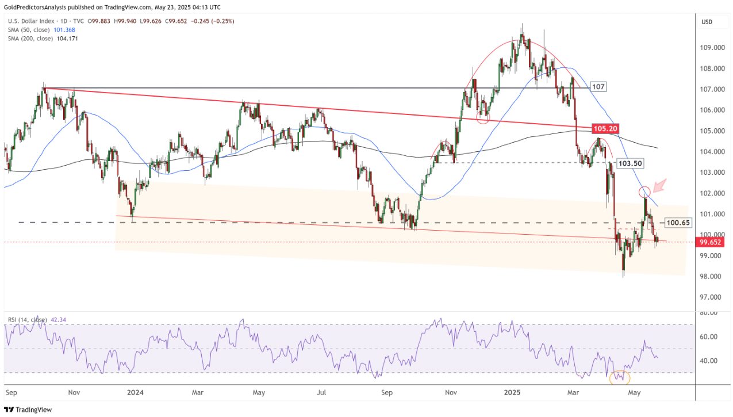Click the red 99.652 current price tag
The width and height of the screenshot is (733, 417).
click(x=711, y=242)
